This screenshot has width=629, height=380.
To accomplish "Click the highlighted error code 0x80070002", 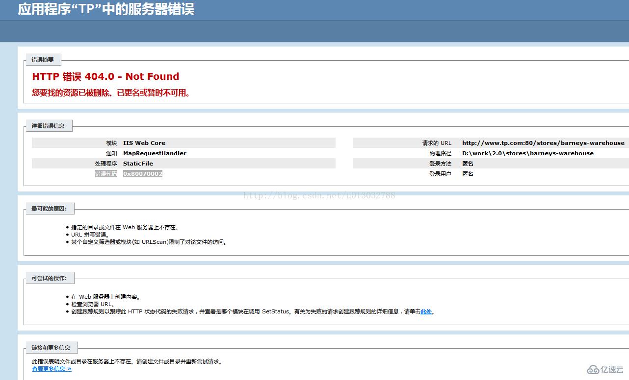I will 143,174.
